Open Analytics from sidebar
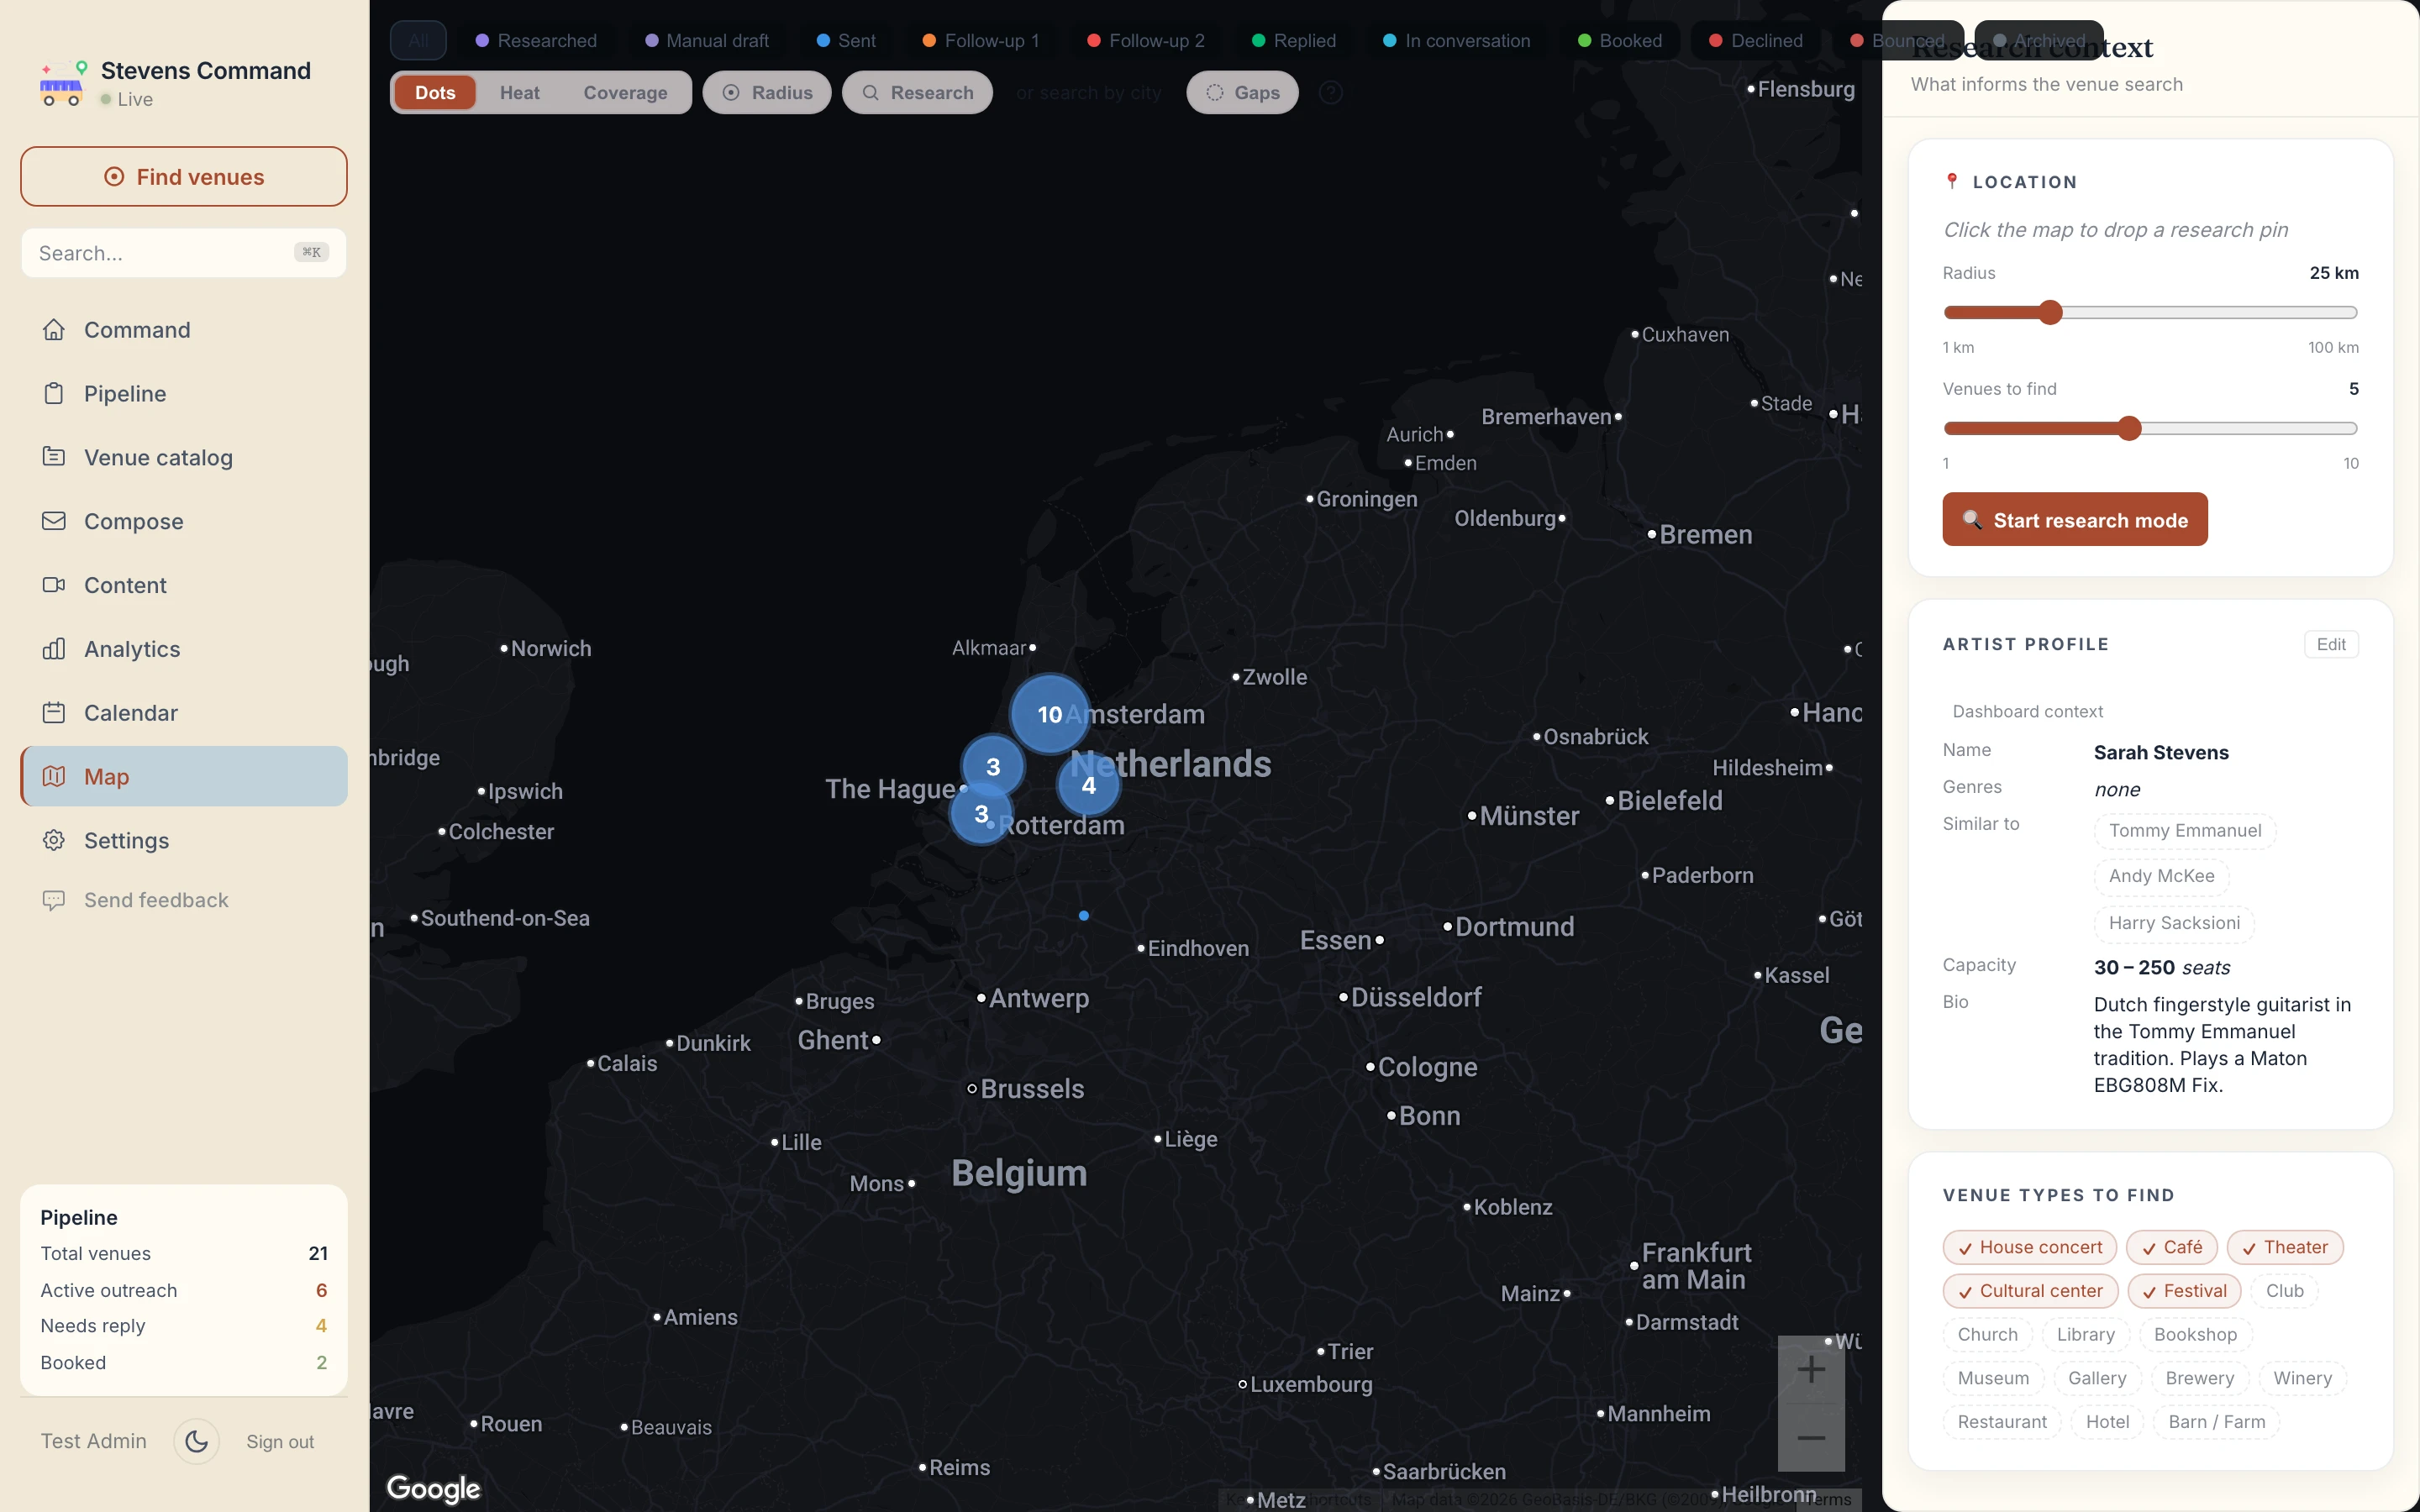The width and height of the screenshot is (2420, 1512). [x=132, y=649]
